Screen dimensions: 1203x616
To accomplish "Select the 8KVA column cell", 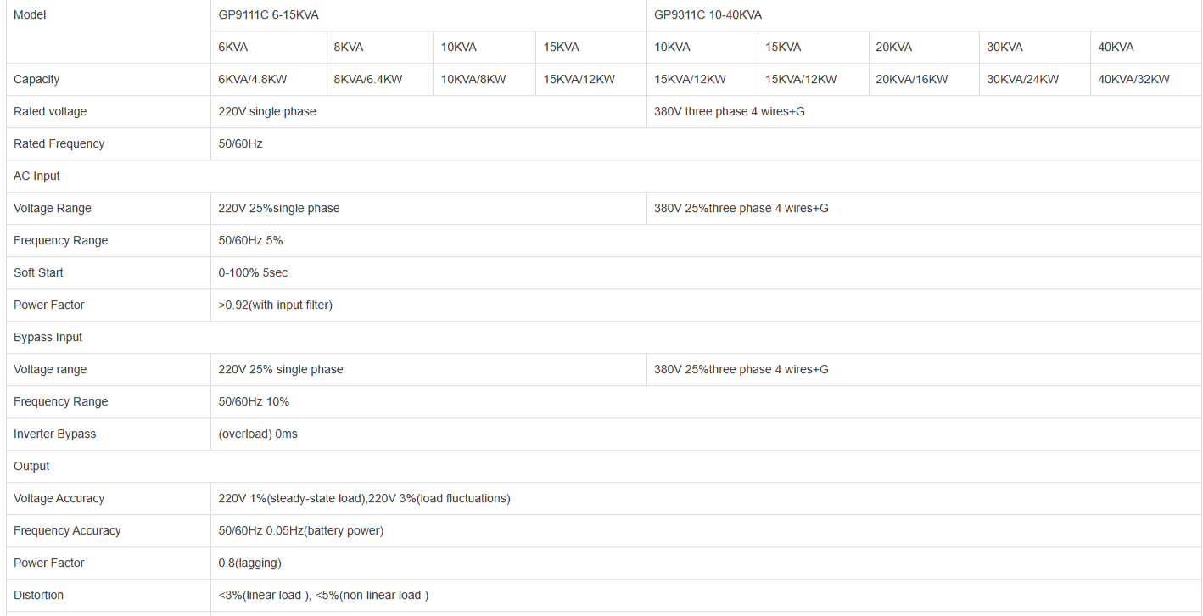I will pos(349,48).
